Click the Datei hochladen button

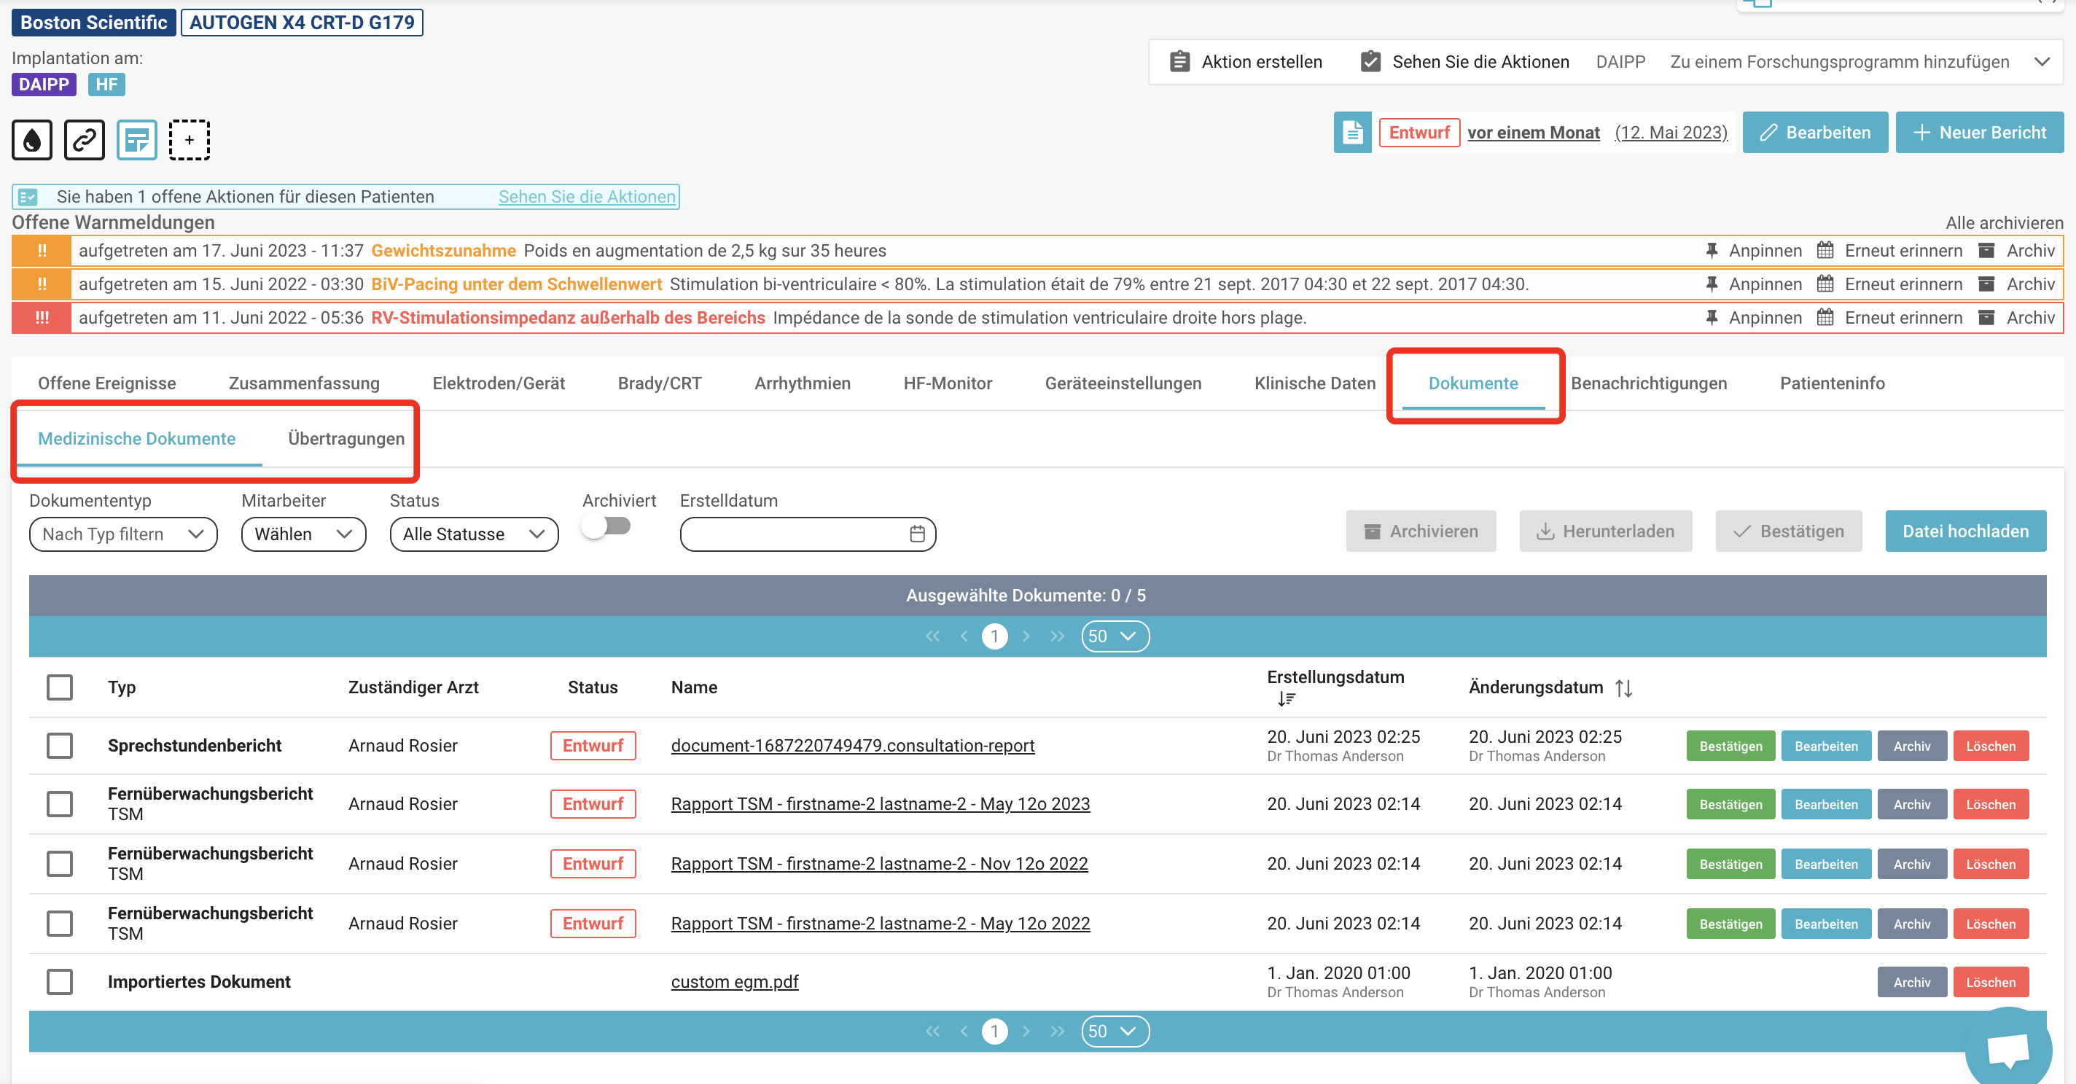click(x=1966, y=531)
